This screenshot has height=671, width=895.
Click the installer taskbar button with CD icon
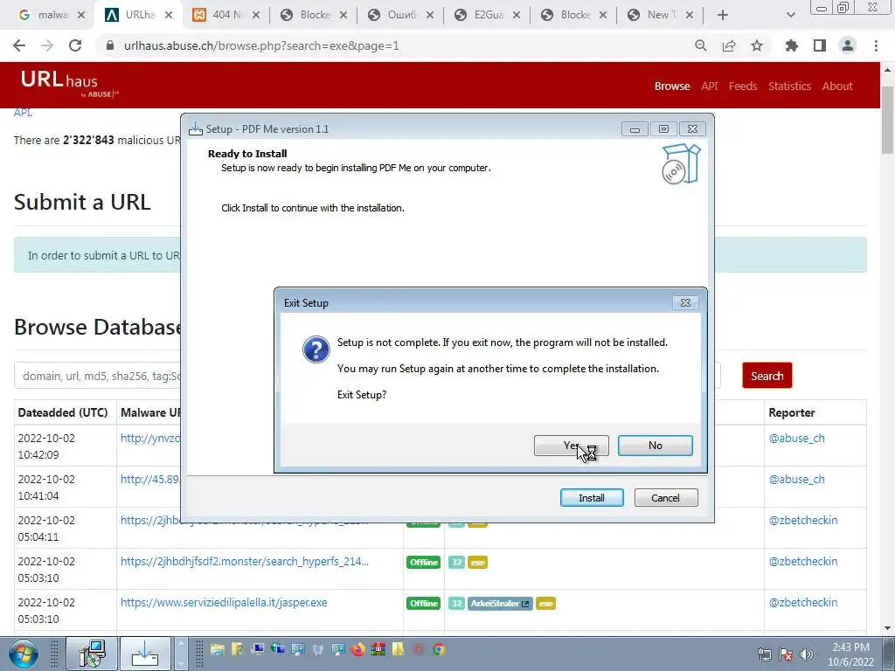92,654
